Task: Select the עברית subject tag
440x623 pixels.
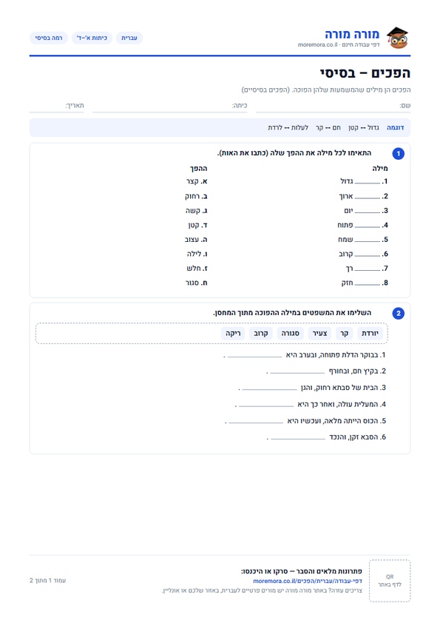Action: click(x=129, y=38)
